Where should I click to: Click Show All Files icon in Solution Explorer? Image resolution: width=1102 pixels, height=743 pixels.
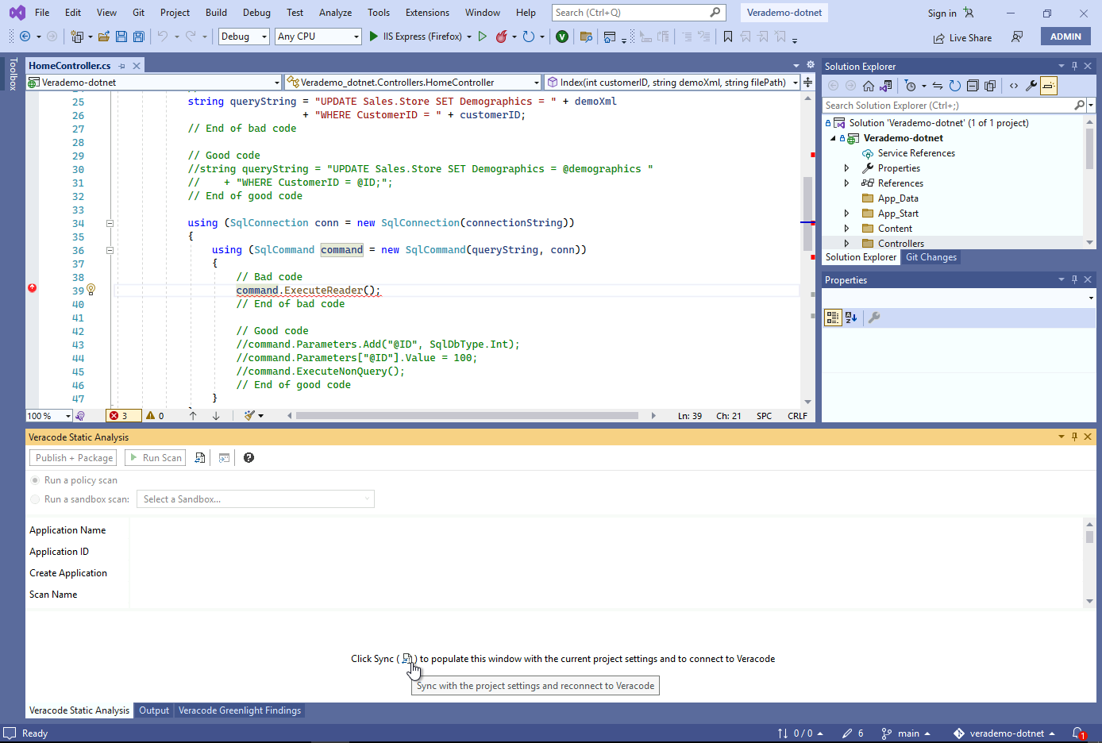(990, 86)
